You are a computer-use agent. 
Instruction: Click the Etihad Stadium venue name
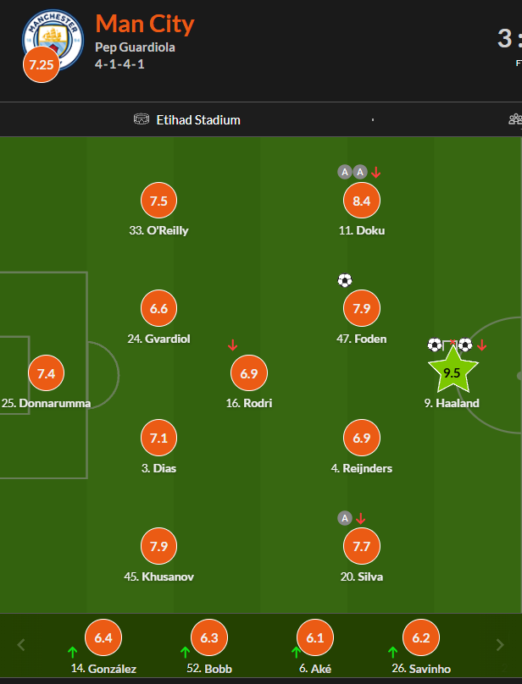(198, 120)
